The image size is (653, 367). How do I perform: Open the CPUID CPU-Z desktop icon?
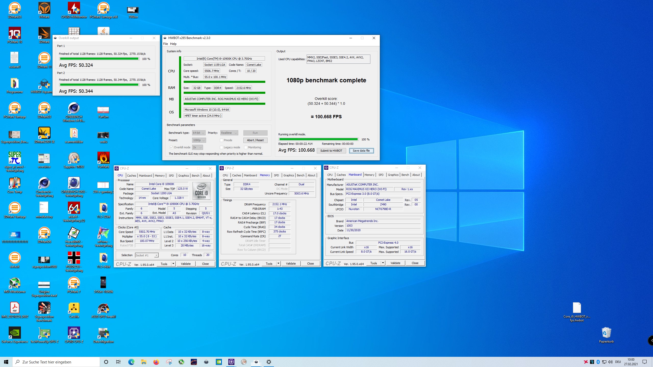(74, 335)
